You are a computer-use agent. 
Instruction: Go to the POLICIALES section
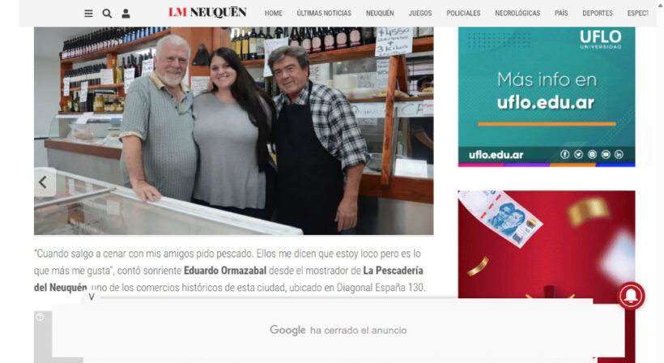click(x=463, y=13)
